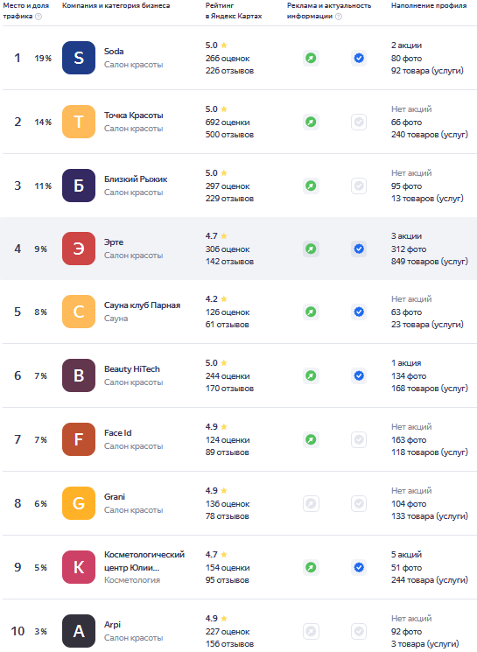Image resolution: width=477 pixels, height=652 pixels.
Task: Click the Рейтинг в Яндекс Картах header
Action: coord(234,11)
